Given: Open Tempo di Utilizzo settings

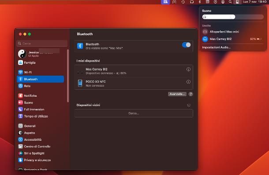Looking at the screenshot, I should click(41, 116).
